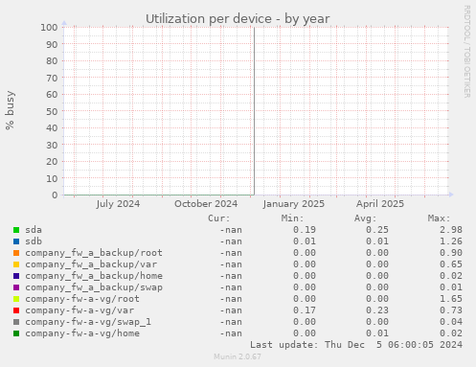Click the July 2024 axis label
Screen dimensions: 476x367
pos(118,204)
